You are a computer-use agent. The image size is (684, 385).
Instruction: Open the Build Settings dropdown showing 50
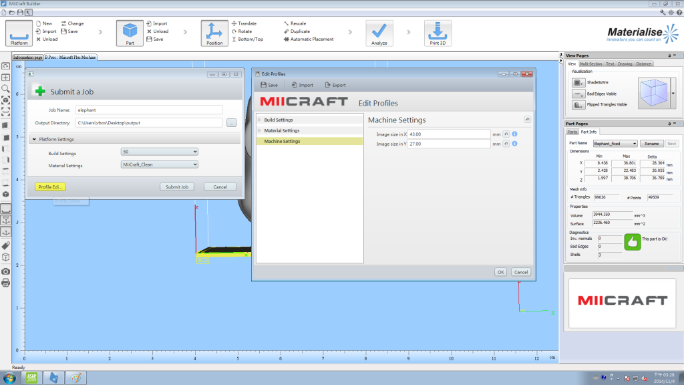[x=159, y=152]
